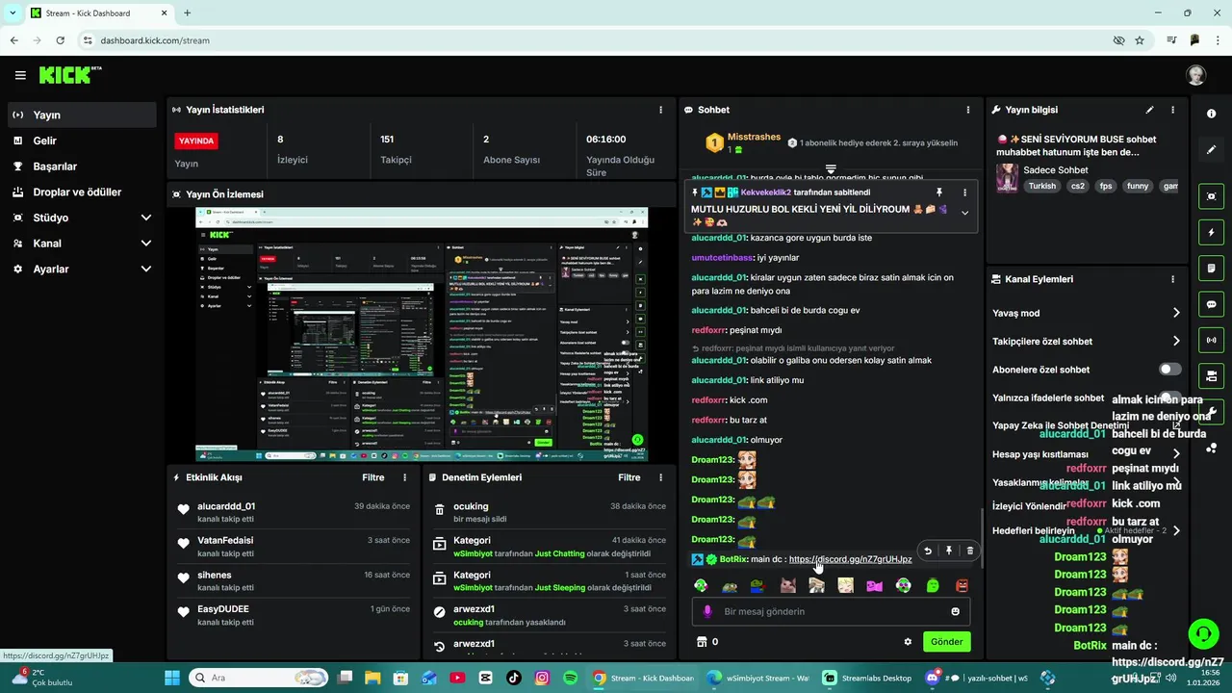Click the purple microphone icon in the message box

click(x=707, y=611)
